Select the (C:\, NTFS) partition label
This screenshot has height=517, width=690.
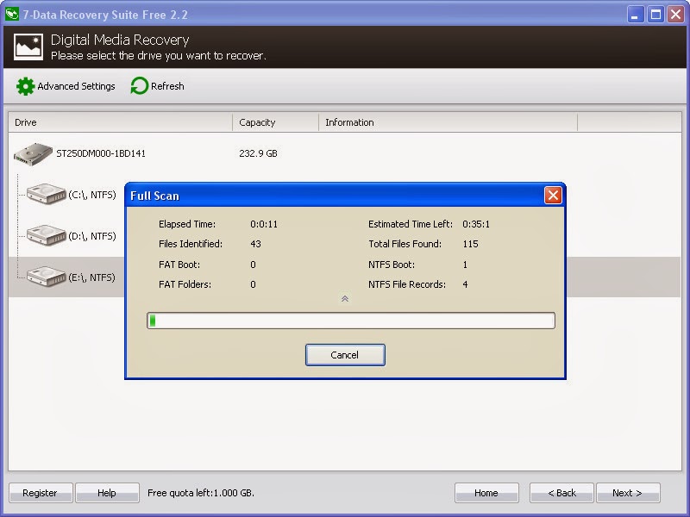(x=92, y=195)
